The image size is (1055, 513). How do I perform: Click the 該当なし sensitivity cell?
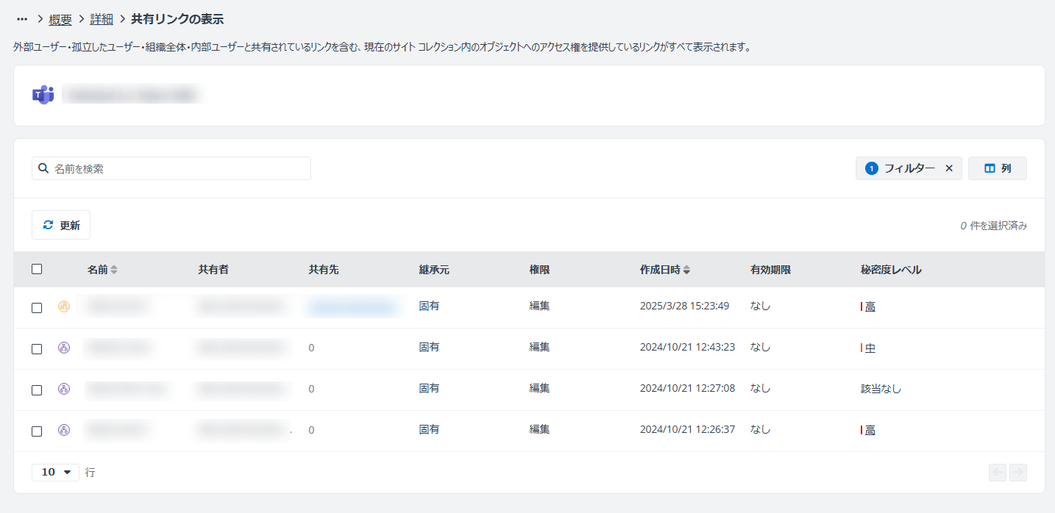click(x=881, y=389)
